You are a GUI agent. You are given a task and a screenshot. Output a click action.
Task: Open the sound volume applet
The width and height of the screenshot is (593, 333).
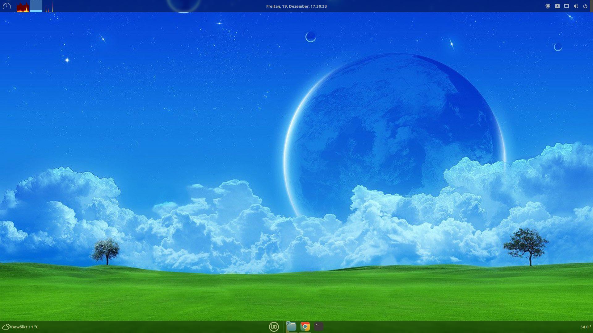576,6
